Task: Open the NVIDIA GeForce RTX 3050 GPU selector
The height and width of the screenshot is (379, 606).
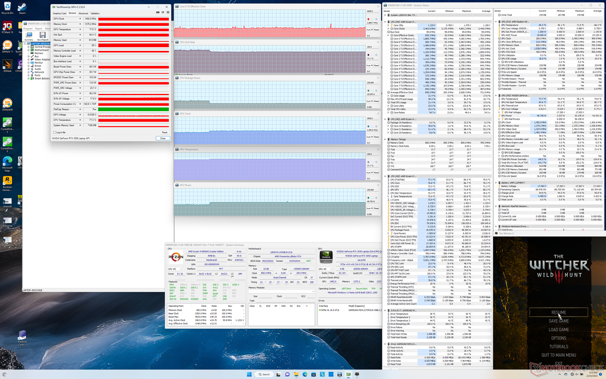Action: pyautogui.click(x=73, y=138)
